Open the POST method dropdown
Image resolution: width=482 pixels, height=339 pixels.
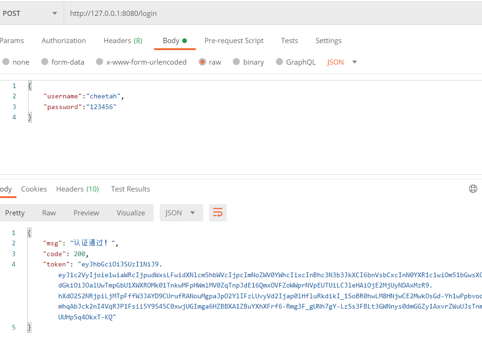click(30, 14)
